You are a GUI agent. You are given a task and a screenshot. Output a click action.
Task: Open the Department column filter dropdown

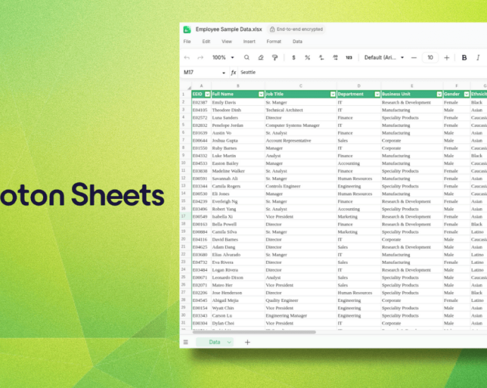click(x=378, y=94)
